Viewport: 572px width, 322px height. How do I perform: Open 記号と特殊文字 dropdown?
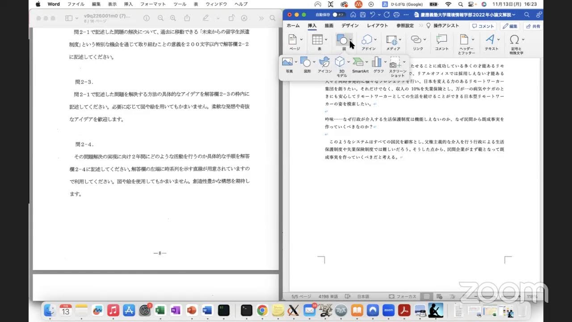pyautogui.click(x=523, y=39)
